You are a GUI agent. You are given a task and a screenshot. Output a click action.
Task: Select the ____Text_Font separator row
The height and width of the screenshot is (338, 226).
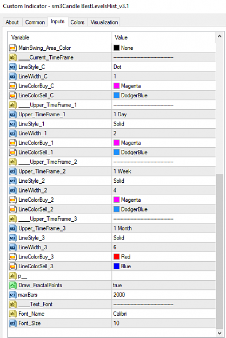pos(112,304)
